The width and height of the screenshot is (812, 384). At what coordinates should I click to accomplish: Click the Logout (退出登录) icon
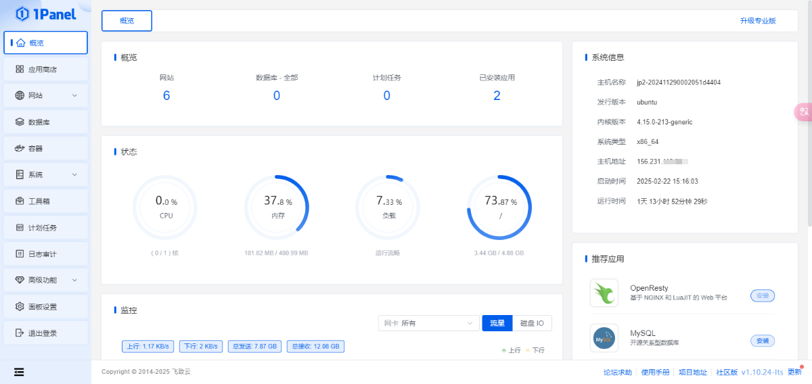coord(20,333)
